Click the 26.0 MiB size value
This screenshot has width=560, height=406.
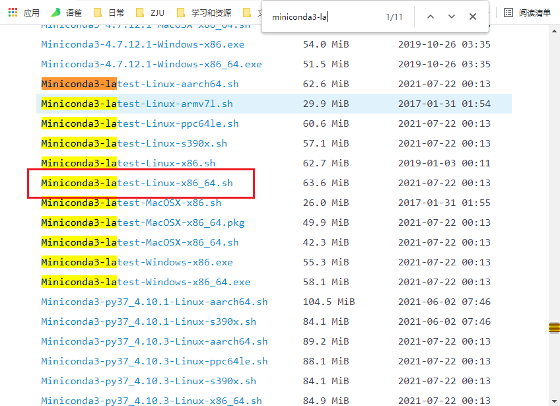326,203
